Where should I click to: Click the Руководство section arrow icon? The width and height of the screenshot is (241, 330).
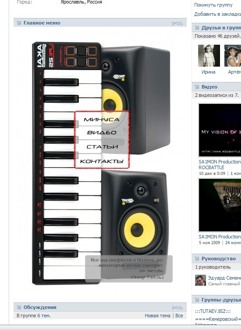point(197,259)
